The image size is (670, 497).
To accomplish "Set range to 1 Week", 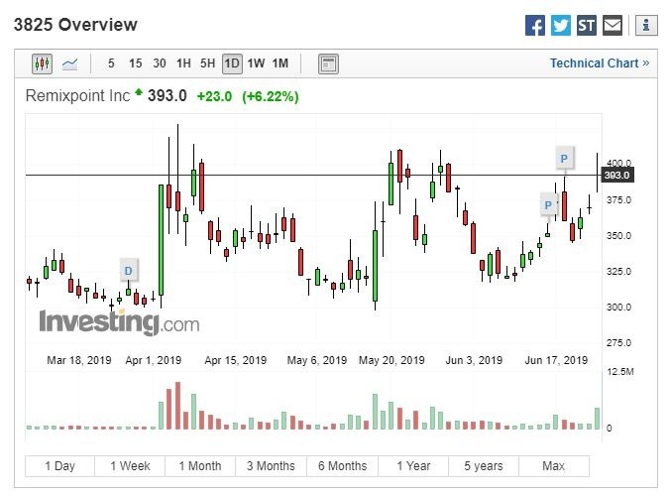I will [x=130, y=466].
